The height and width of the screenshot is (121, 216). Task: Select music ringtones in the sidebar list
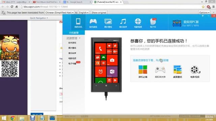(x=72, y=53)
